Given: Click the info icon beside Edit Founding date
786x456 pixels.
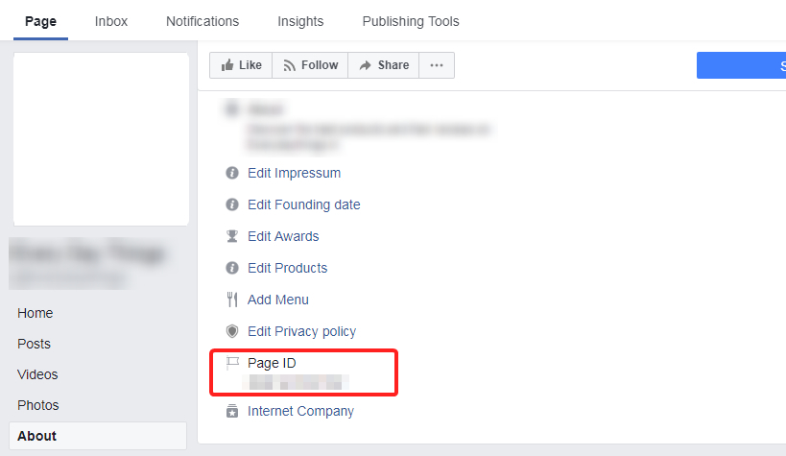Looking at the screenshot, I should click(232, 204).
